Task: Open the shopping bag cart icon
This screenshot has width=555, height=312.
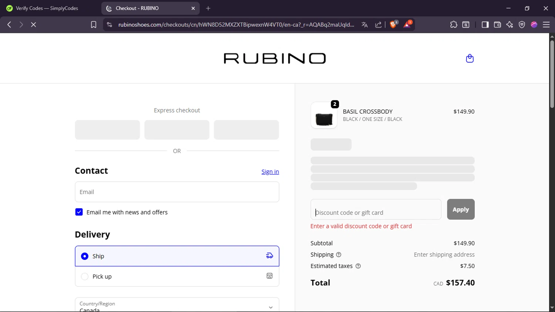Action: pos(470,58)
